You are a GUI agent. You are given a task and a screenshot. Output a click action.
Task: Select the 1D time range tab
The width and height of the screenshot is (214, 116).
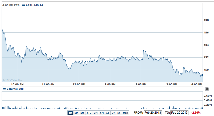pos(70,113)
